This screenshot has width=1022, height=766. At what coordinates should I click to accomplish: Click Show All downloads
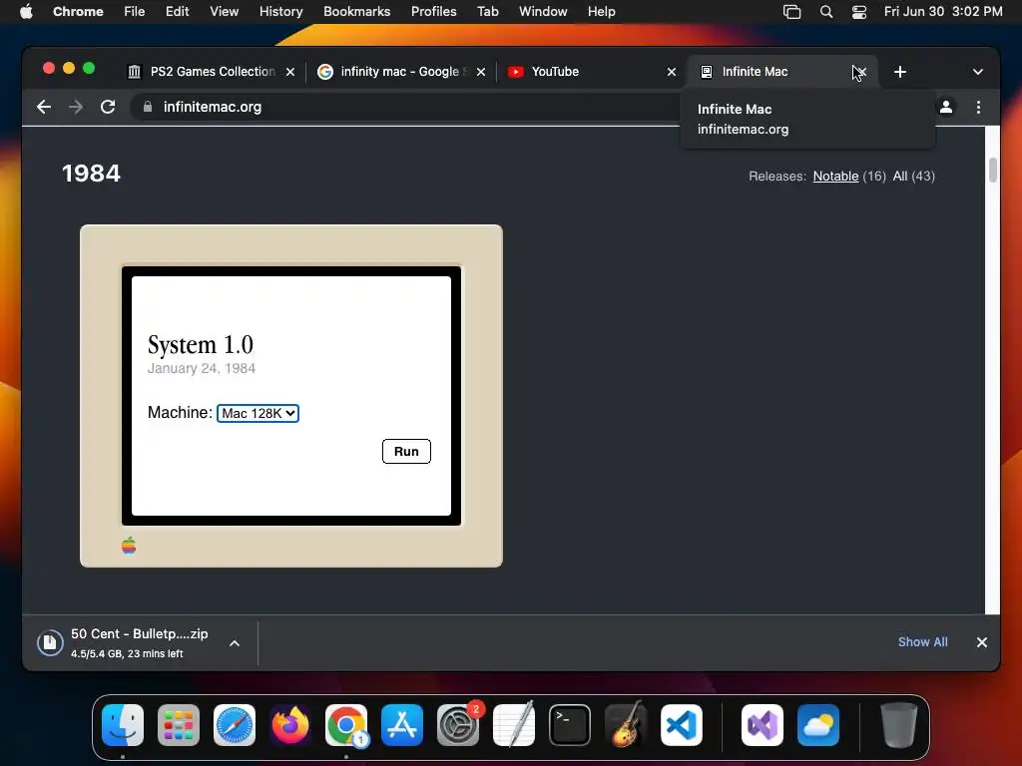click(x=922, y=642)
